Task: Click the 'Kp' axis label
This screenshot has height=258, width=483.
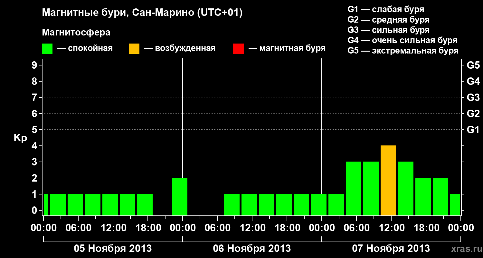Action: click(x=21, y=138)
